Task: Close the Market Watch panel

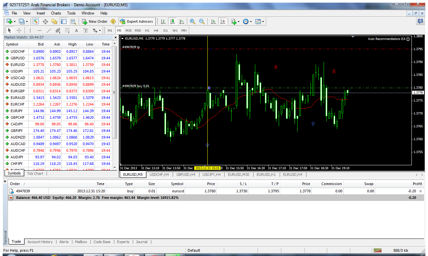Action: pos(115,37)
